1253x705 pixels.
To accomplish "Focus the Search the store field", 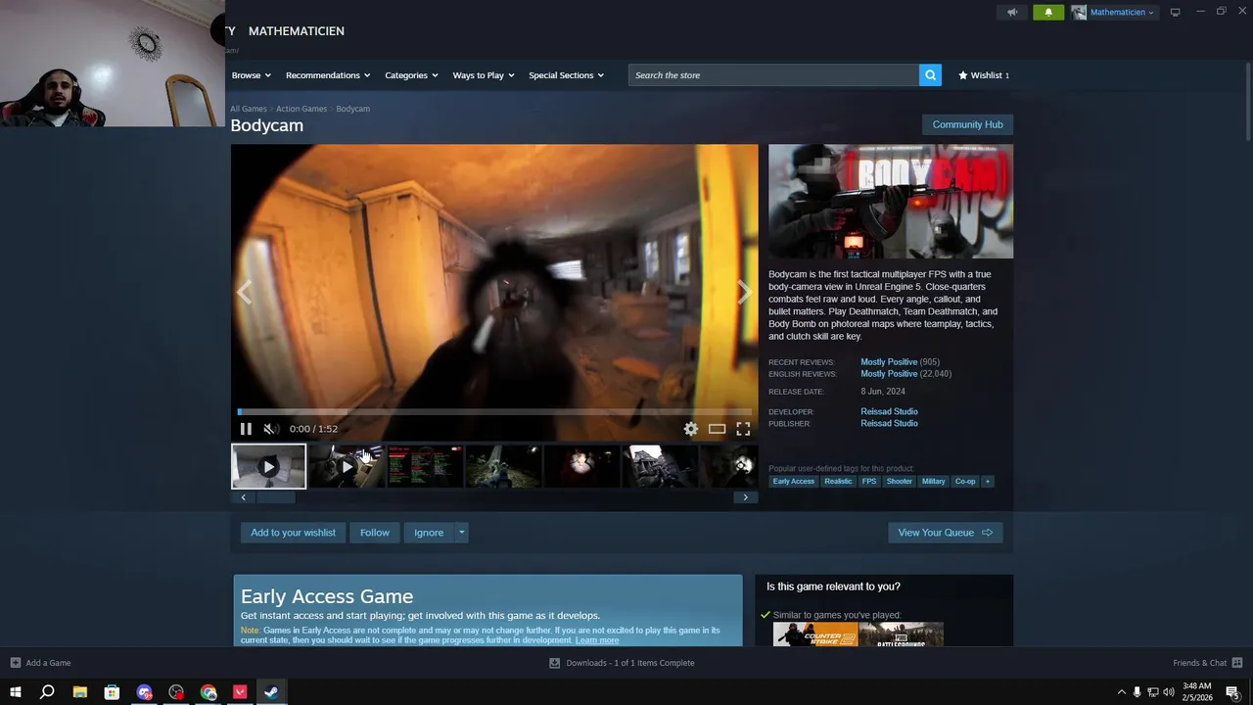I will tap(773, 75).
